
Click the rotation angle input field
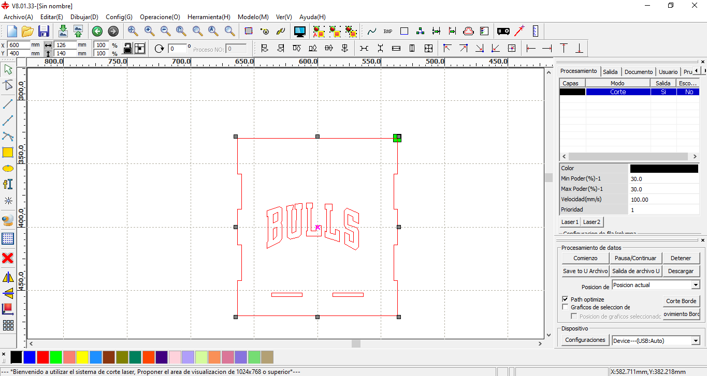[178, 49]
